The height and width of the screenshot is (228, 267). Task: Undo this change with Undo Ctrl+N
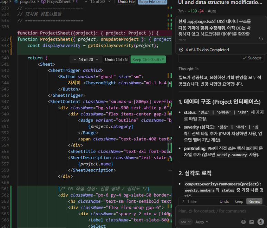pos(116,60)
